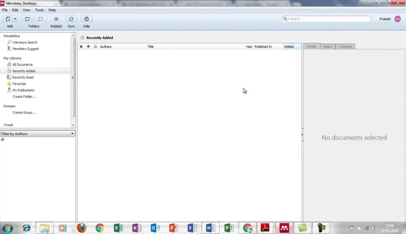Select the All filter entry

coord(2,140)
